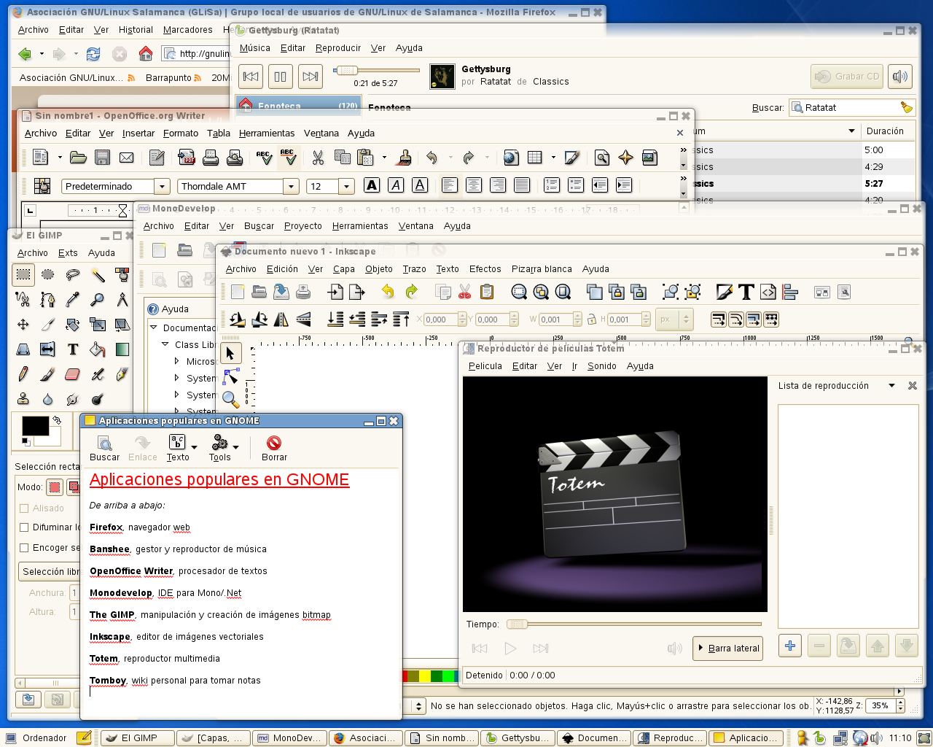
Task: Click Banshee's pause playback button
Action: (281, 76)
